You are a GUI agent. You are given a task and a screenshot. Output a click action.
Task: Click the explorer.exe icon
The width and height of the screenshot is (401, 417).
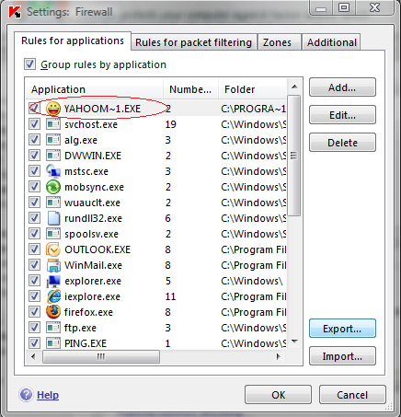click(x=53, y=281)
